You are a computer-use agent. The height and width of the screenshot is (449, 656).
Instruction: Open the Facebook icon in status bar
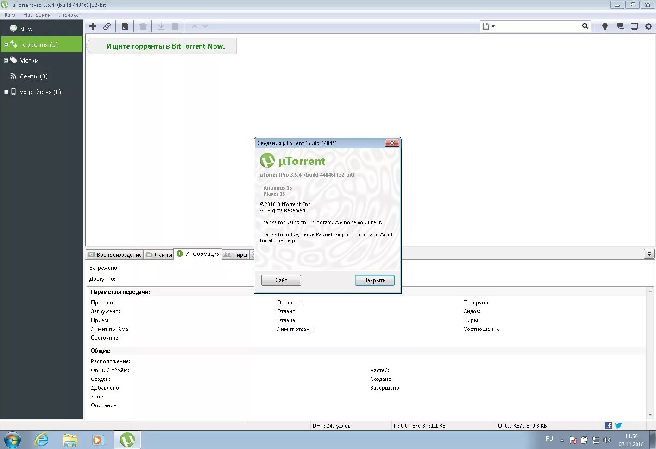608,425
